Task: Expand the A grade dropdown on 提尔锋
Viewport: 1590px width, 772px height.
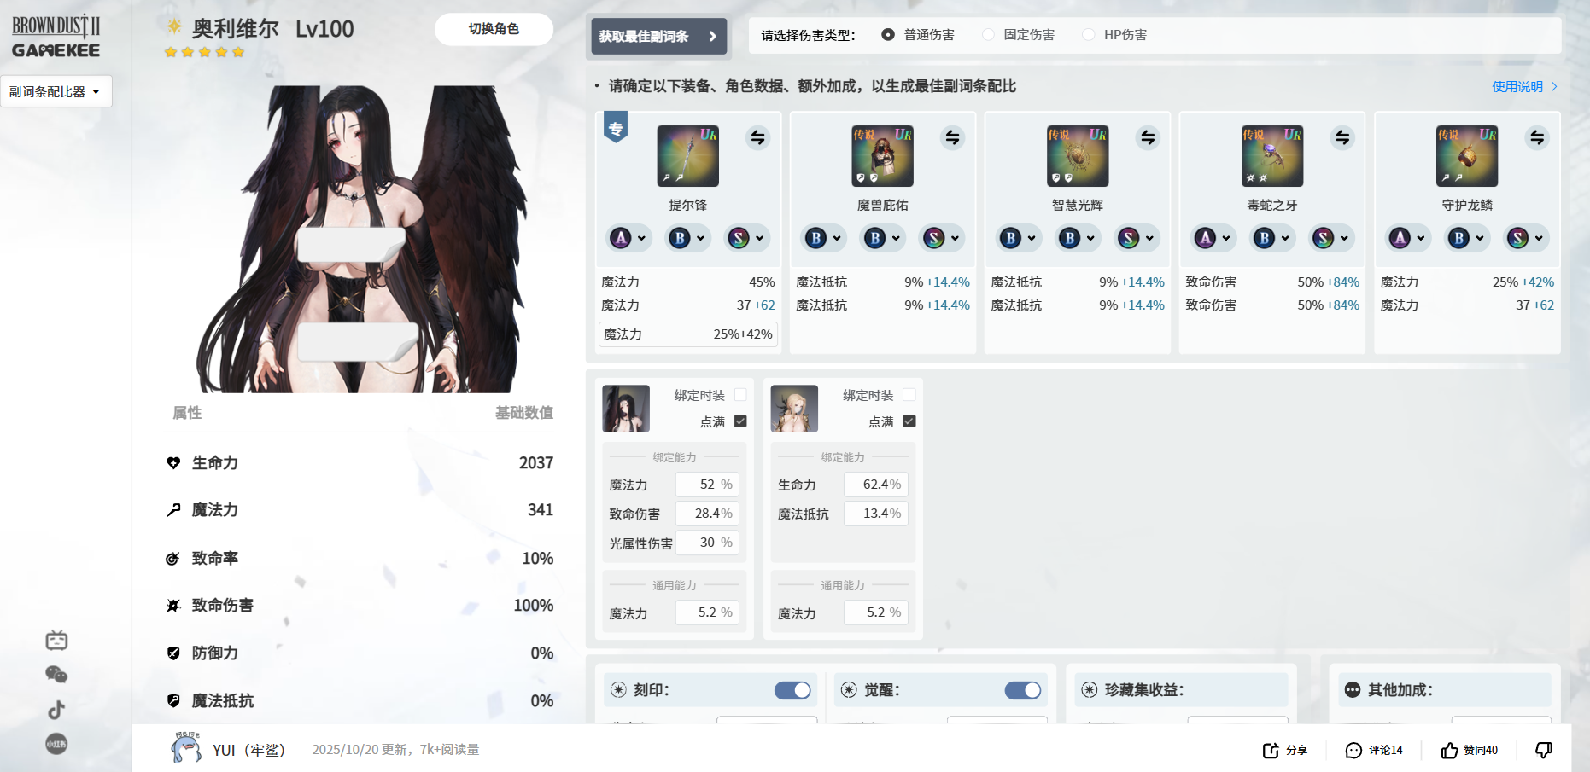Action: click(x=628, y=238)
